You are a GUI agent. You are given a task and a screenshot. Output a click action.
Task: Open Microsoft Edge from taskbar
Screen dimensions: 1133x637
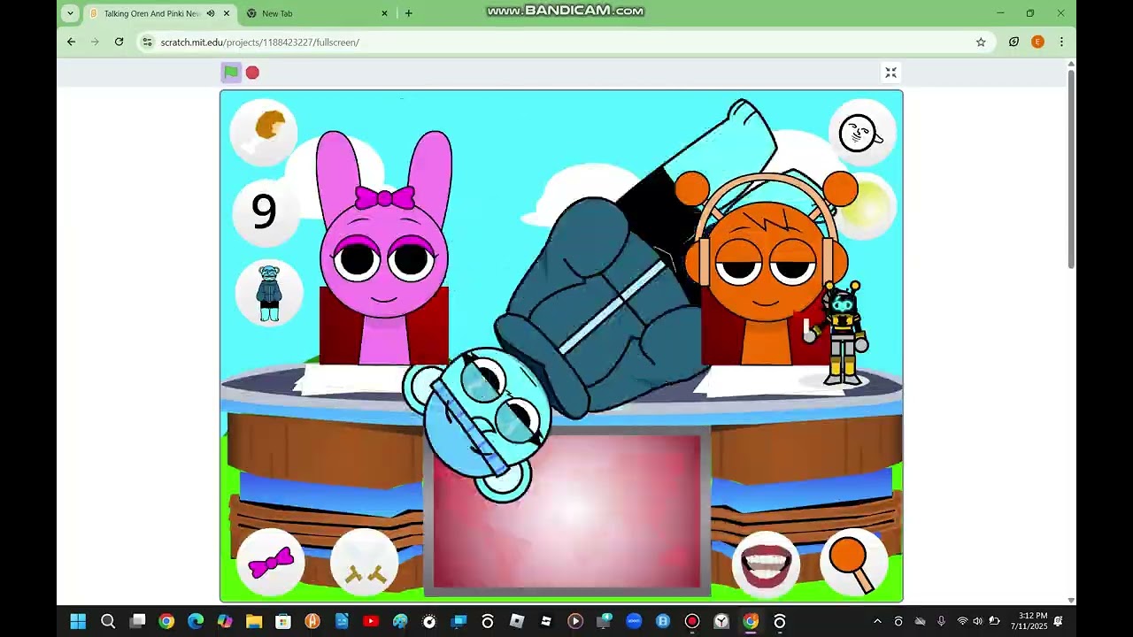(x=196, y=621)
